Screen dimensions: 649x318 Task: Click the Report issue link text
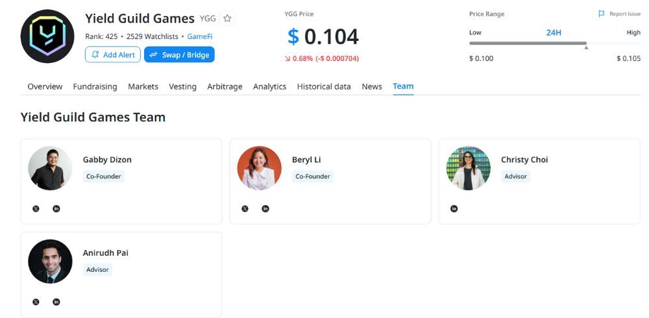tap(625, 14)
